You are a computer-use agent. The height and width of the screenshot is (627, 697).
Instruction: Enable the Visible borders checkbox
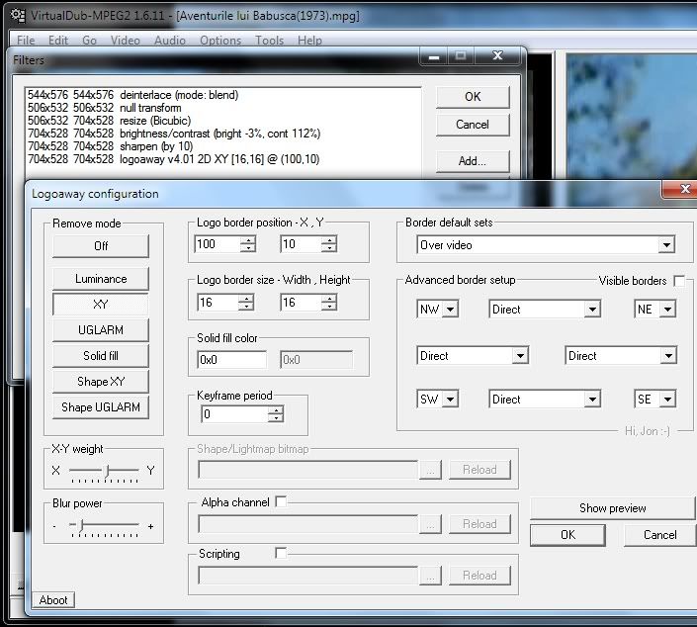[x=679, y=281]
